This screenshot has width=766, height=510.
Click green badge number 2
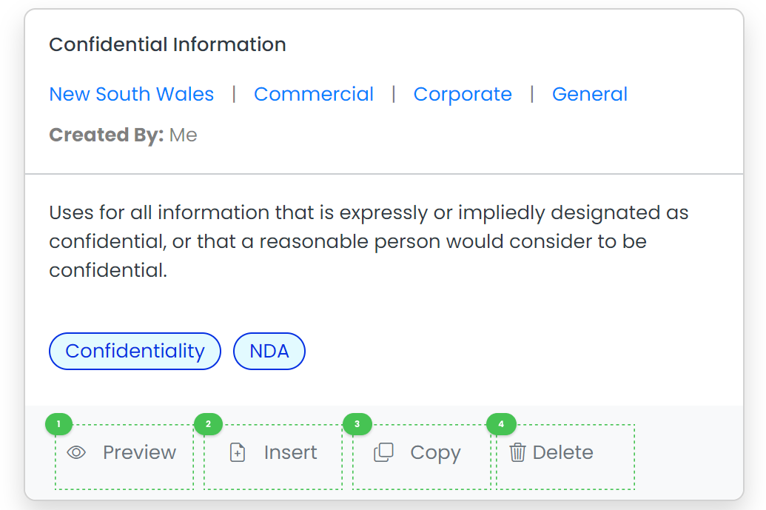(208, 424)
